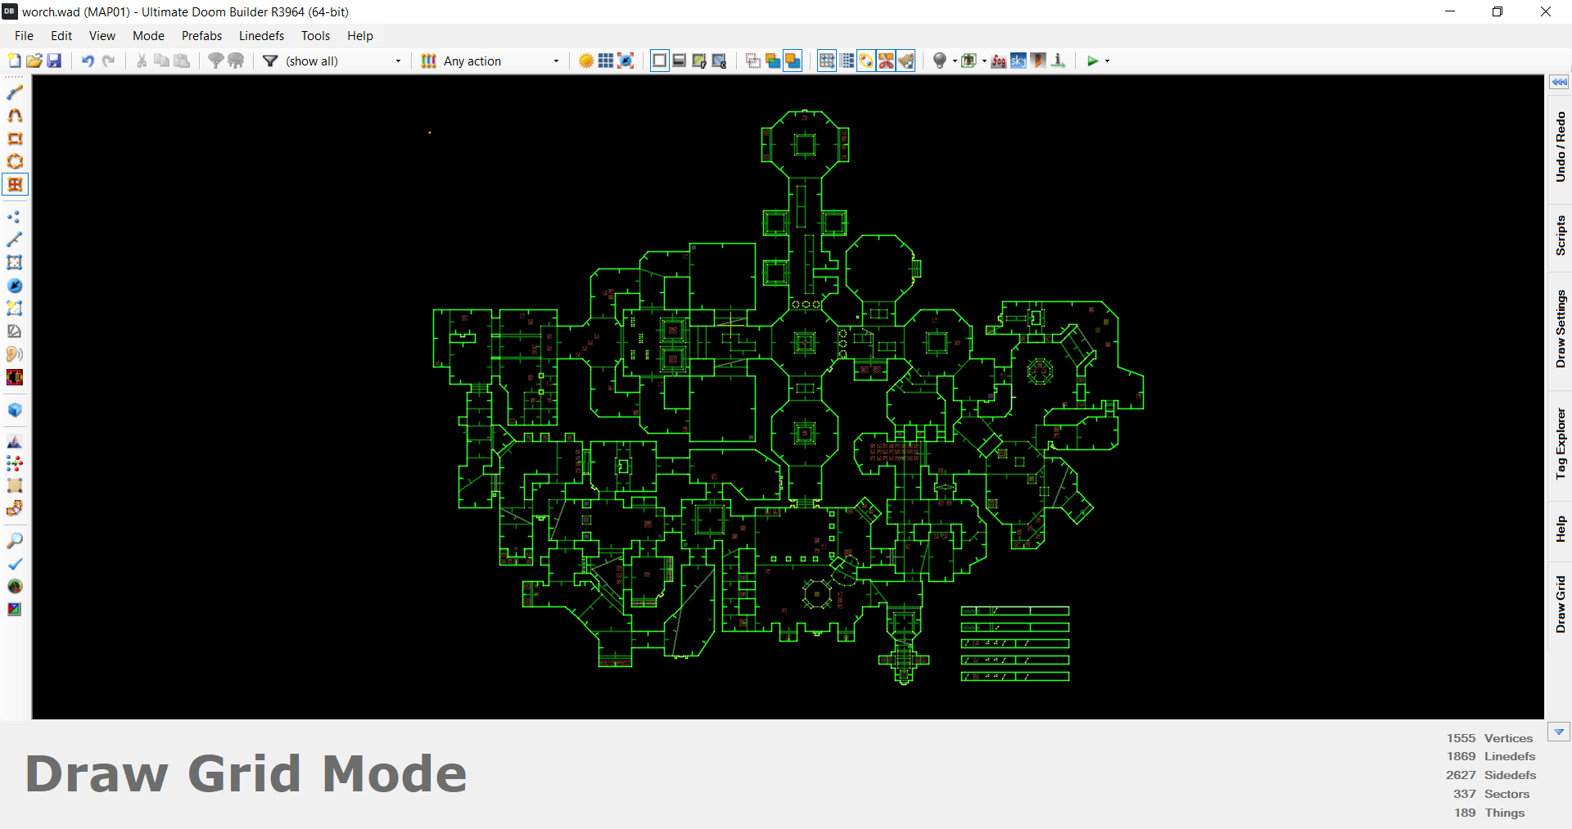Screen dimensions: 1572x829
Task: Save the map with the floppy disk icon
Action: [x=54, y=61]
